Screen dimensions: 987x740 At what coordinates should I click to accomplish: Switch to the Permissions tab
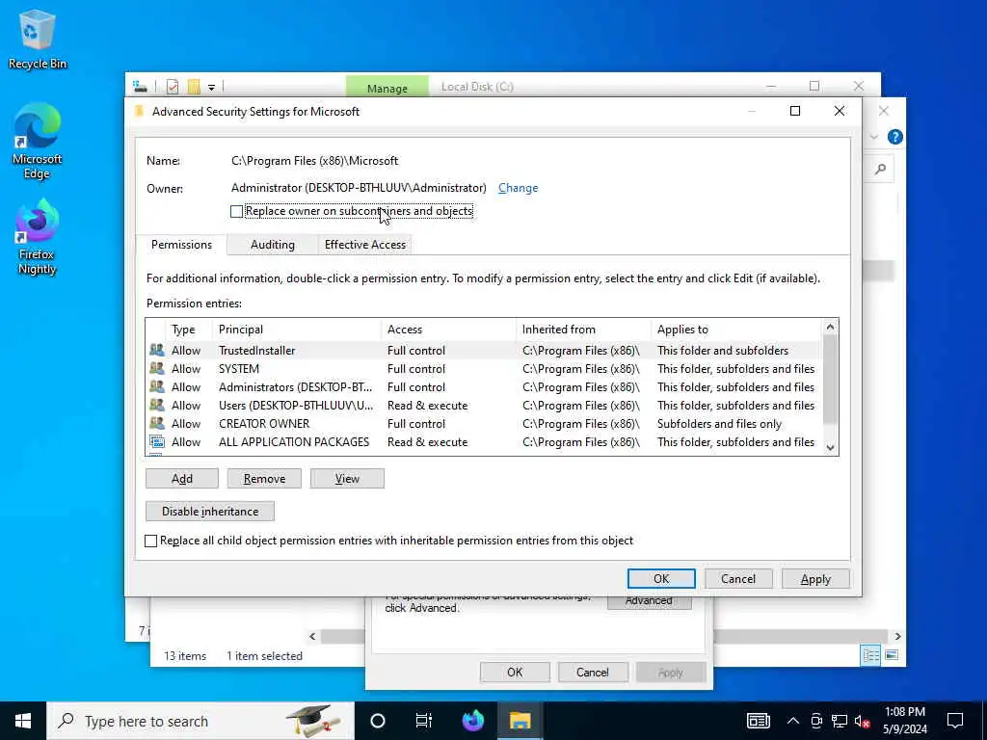[x=181, y=244]
